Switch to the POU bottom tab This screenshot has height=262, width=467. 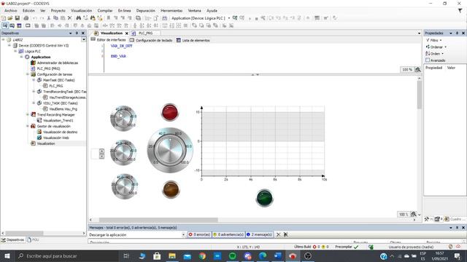tap(33, 239)
